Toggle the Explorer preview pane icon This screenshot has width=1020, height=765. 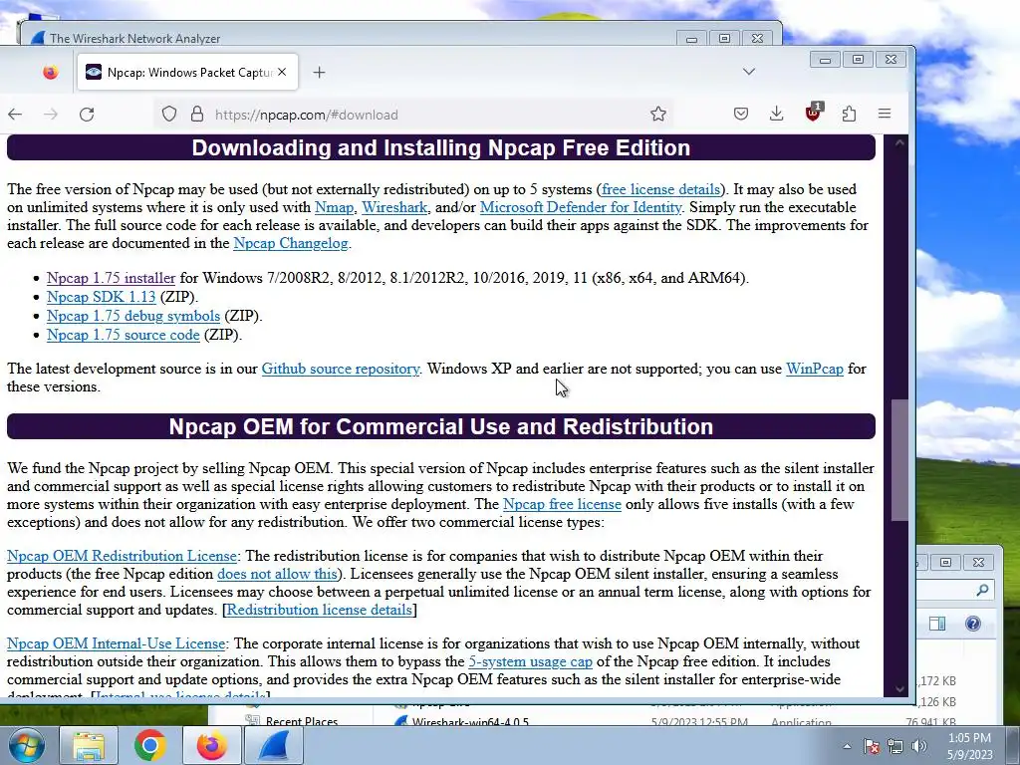(937, 624)
